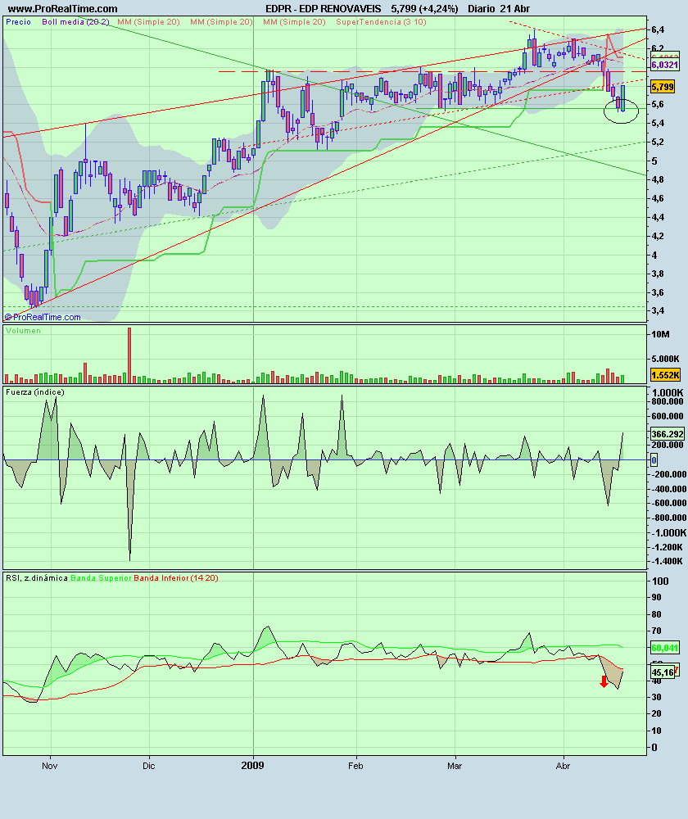688x819 pixels.
Task: Click the 6,4 price axis value
Action: [659, 29]
